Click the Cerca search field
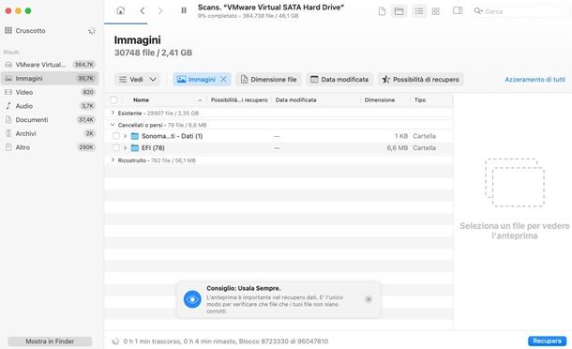 pyautogui.click(x=521, y=11)
